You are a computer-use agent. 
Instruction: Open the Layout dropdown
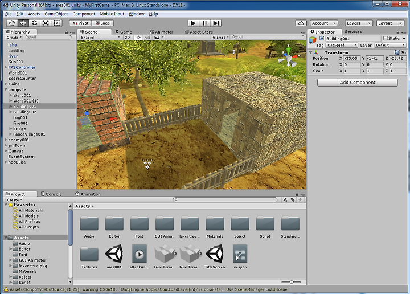[390, 23]
